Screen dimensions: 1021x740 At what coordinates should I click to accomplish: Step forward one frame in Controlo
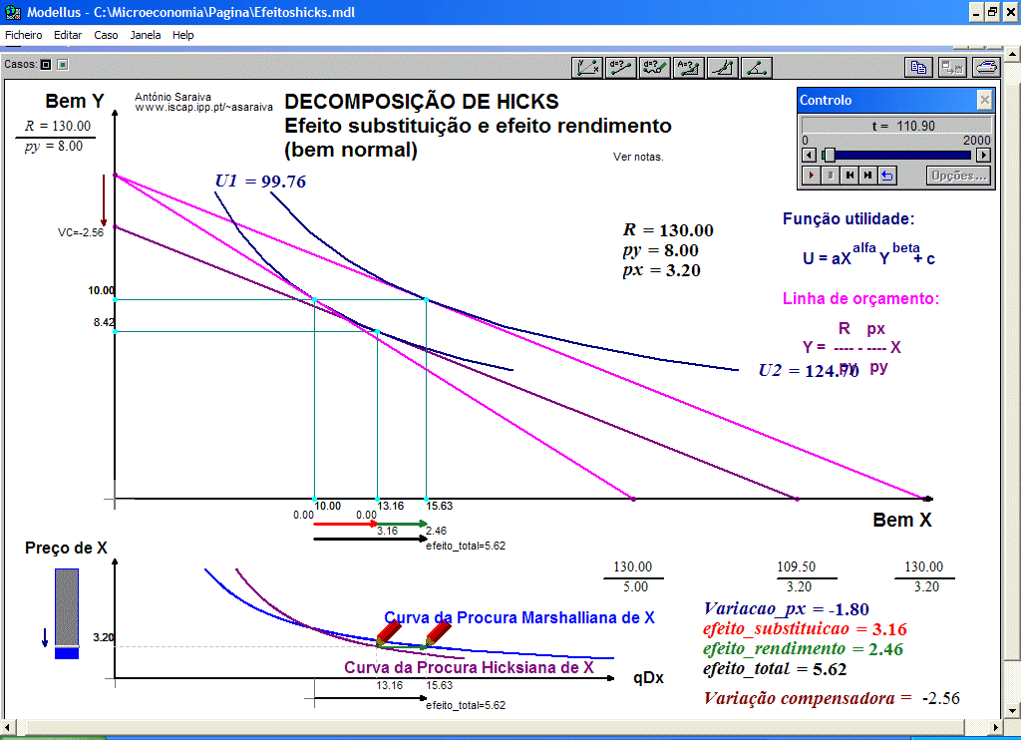[x=867, y=176]
